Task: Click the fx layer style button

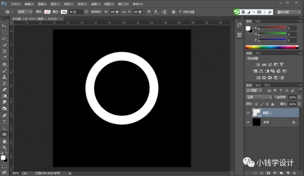Action: [262, 173]
